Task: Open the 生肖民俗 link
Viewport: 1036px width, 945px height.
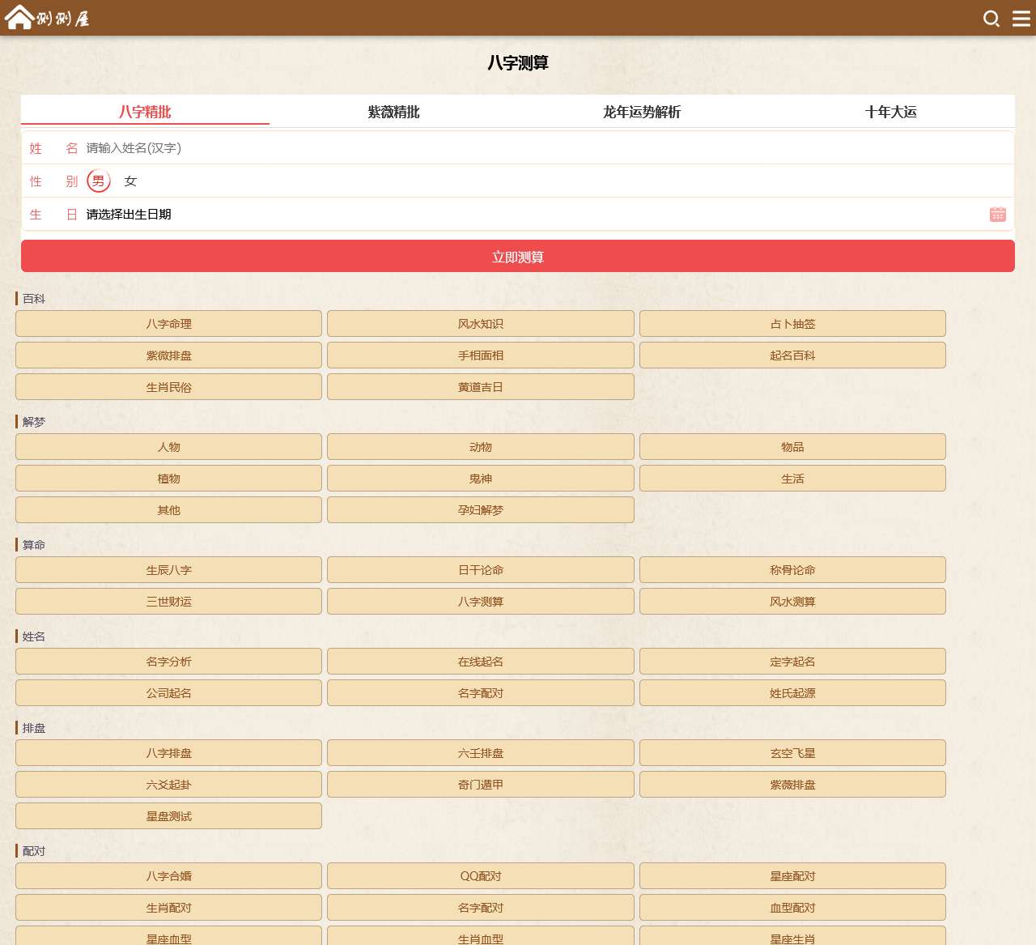Action: (168, 387)
